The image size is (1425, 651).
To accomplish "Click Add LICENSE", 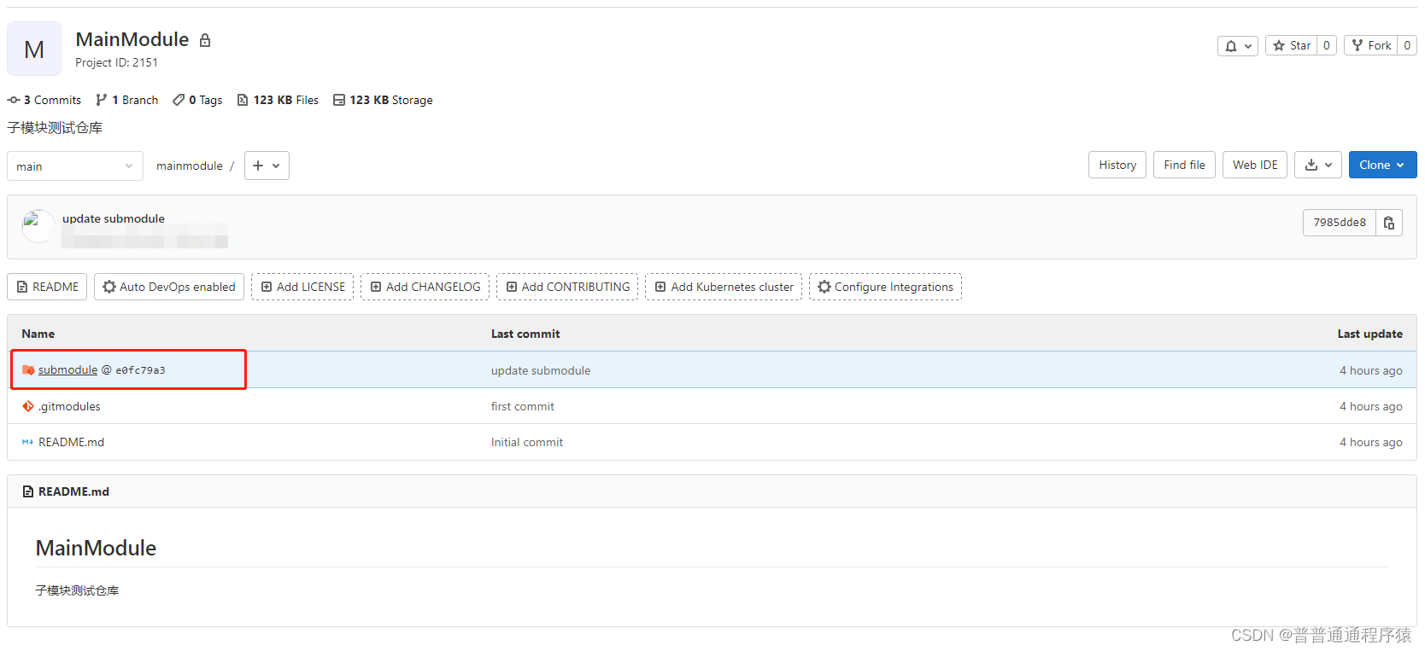I will 302,287.
